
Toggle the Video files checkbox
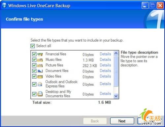coord(34,76)
